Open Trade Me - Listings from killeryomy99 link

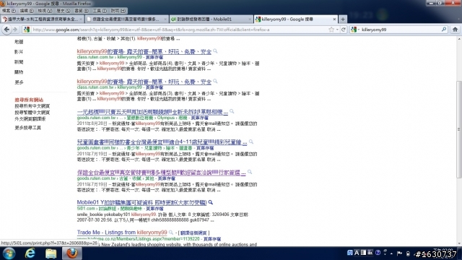122,233
